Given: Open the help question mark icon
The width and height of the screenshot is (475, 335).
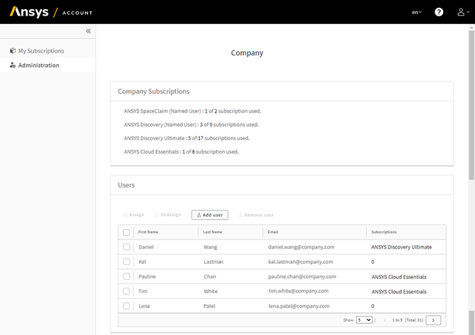Looking at the screenshot, I should pos(439,12).
